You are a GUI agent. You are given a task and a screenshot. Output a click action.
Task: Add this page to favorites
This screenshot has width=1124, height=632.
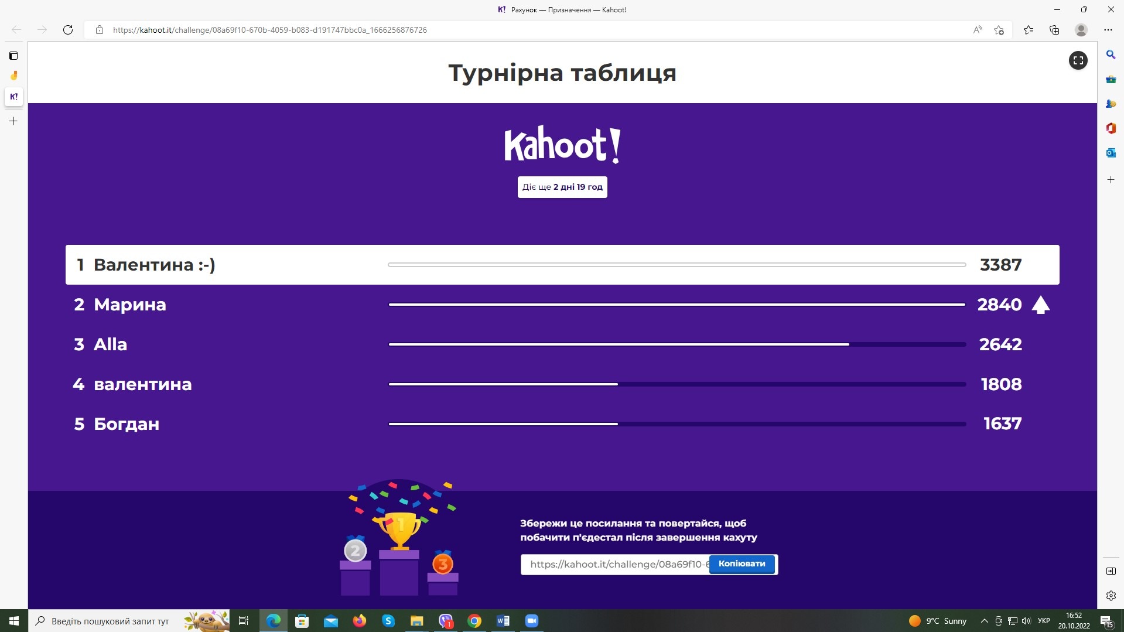point(999,30)
